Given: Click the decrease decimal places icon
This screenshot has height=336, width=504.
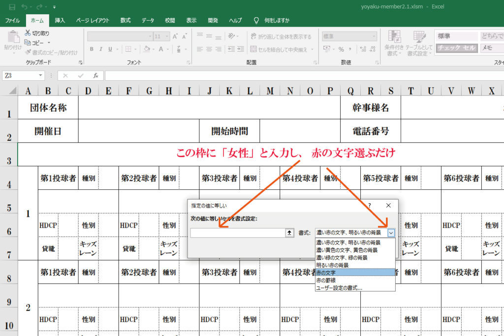Looking at the screenshot, I should tap(373, 49).
